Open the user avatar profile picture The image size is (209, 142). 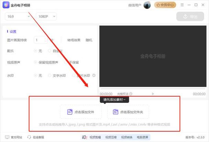(x=147, y=5)
